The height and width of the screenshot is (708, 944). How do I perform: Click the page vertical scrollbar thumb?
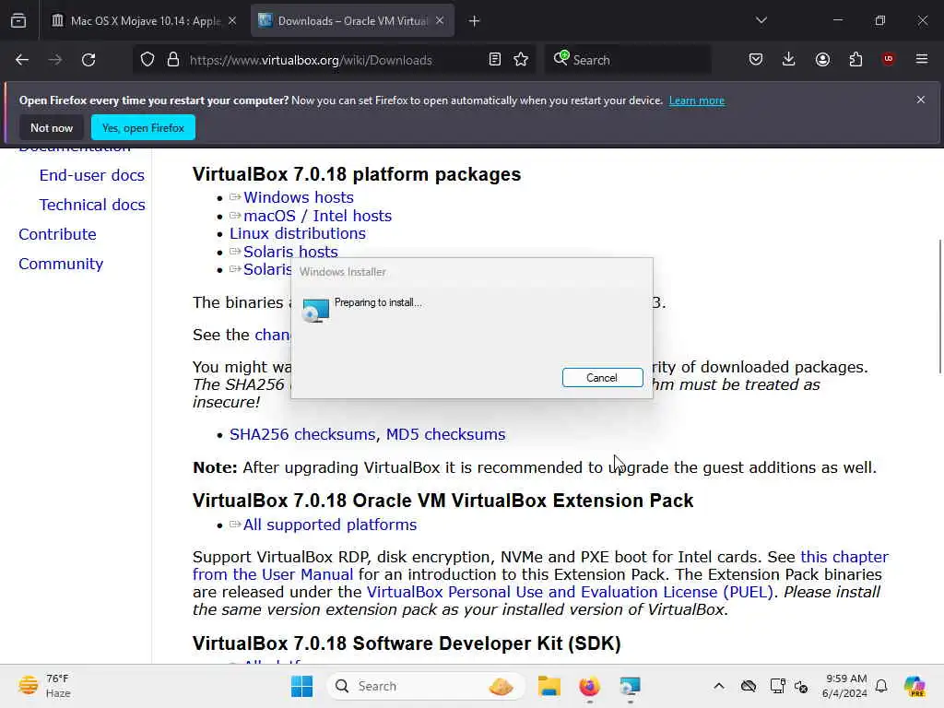click(x=939, y=306)
